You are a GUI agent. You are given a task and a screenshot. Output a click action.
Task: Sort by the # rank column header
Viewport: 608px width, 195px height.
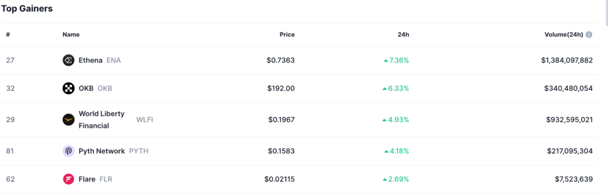point(8,35)
